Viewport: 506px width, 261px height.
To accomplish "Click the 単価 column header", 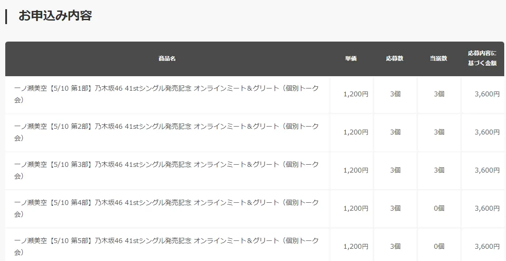I will coord(351,59).
